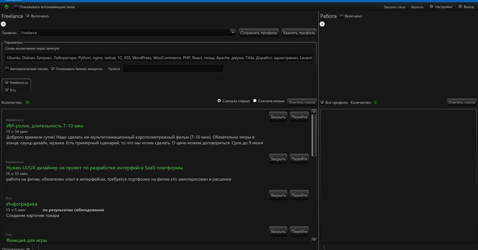Click Вернуть in the top bar
The width and height of the screenshot is (478, 250).
(x=417, y=7)
